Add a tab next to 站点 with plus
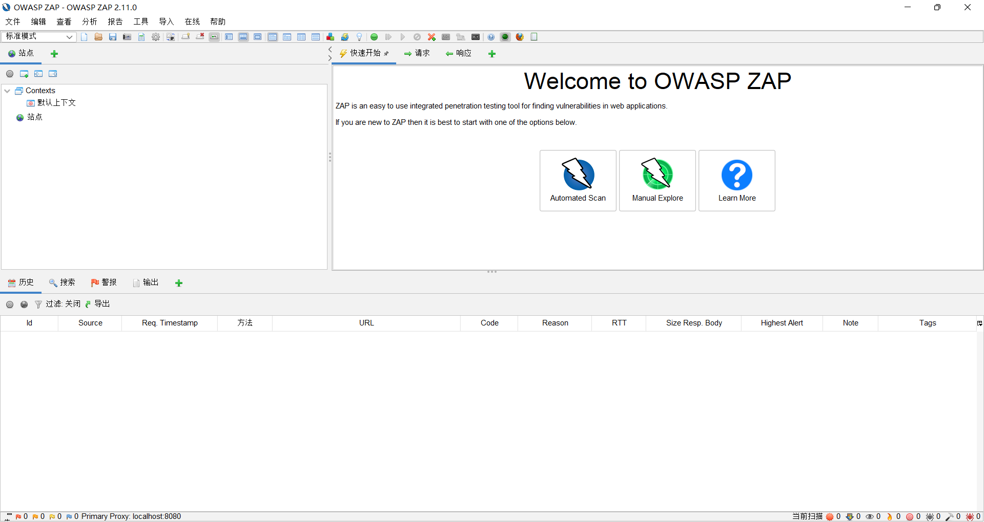 (x=54, y=54)
